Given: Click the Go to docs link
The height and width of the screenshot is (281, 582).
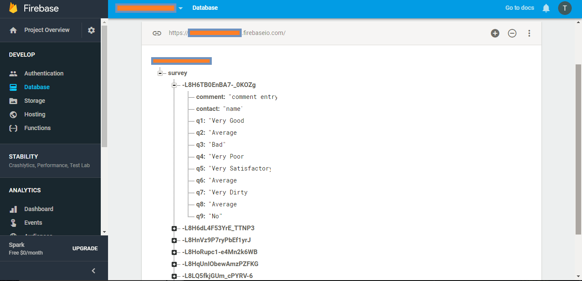Looking at the screenshot, I should point(520,8).
